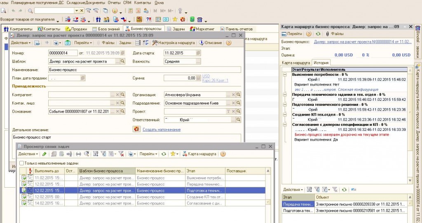Viewport: 422px width, 223px height.
Task: Click the search icon of Контрагент field
Action: (x=123, y=95)
